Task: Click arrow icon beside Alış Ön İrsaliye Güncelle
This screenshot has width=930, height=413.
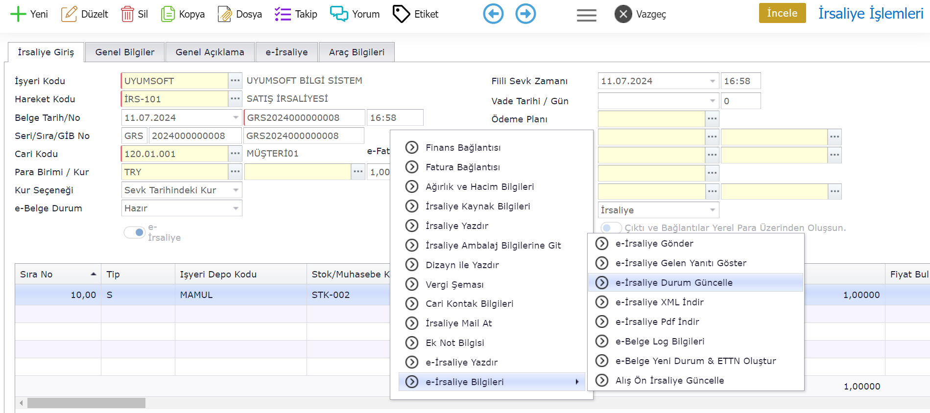Action: pyautogui.click(x=602, y=380)
